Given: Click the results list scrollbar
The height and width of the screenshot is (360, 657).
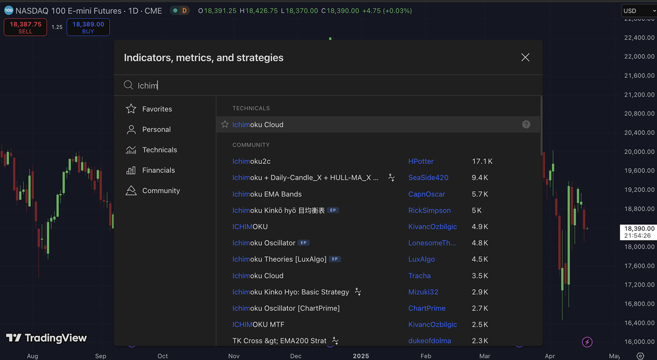Looking at the screenshot, I should [x=541, y=125].
